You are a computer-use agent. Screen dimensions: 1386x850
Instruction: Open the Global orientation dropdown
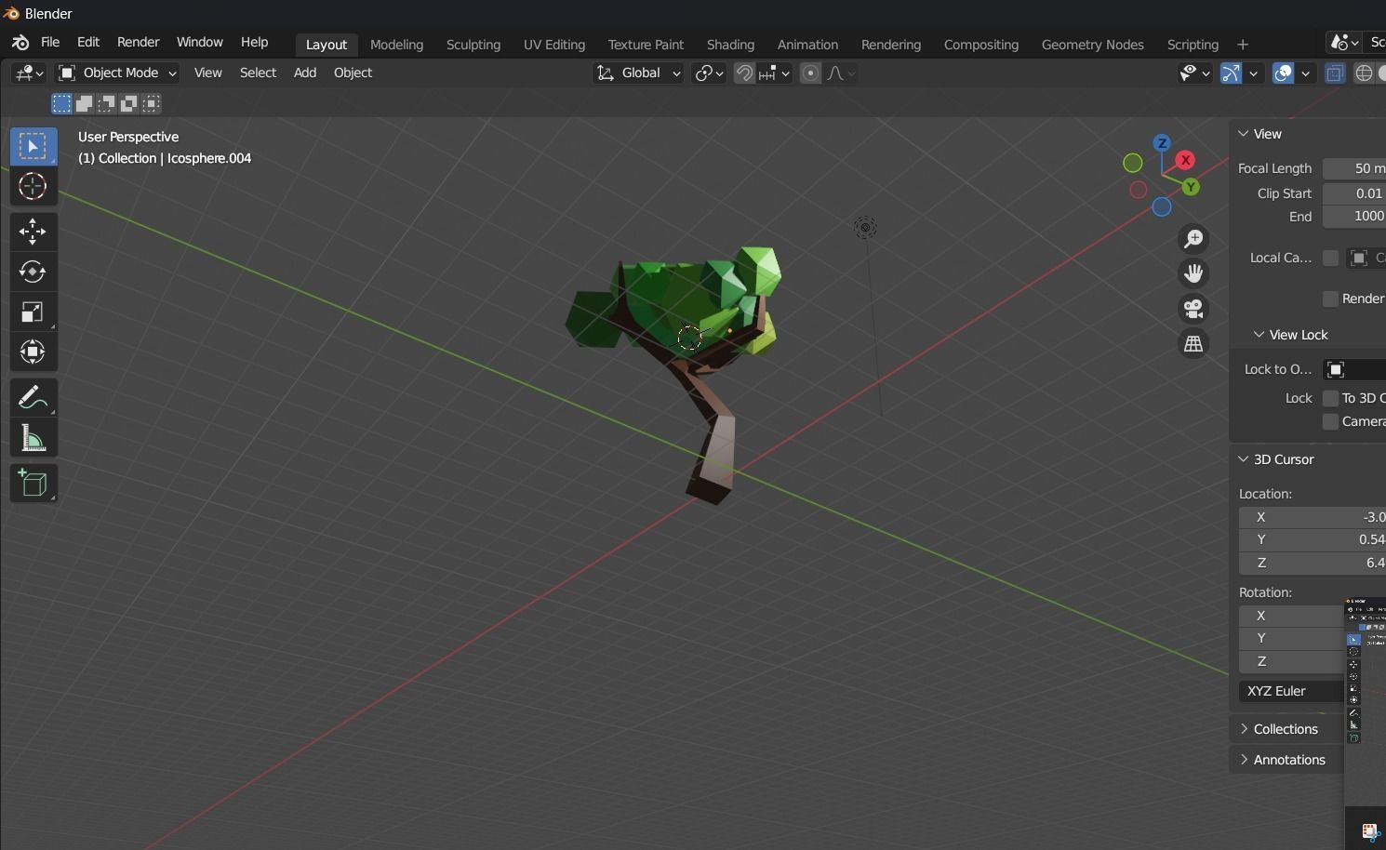tap(638, 73)
